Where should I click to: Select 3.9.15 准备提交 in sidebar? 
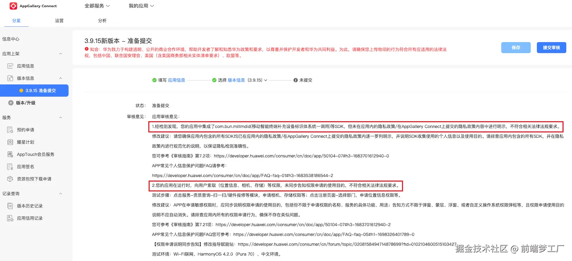(x=34, y=91)
